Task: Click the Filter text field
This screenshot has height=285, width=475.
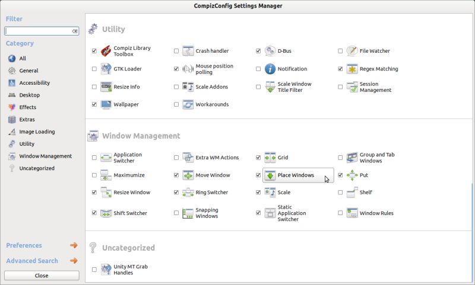Action: [42, 31]
